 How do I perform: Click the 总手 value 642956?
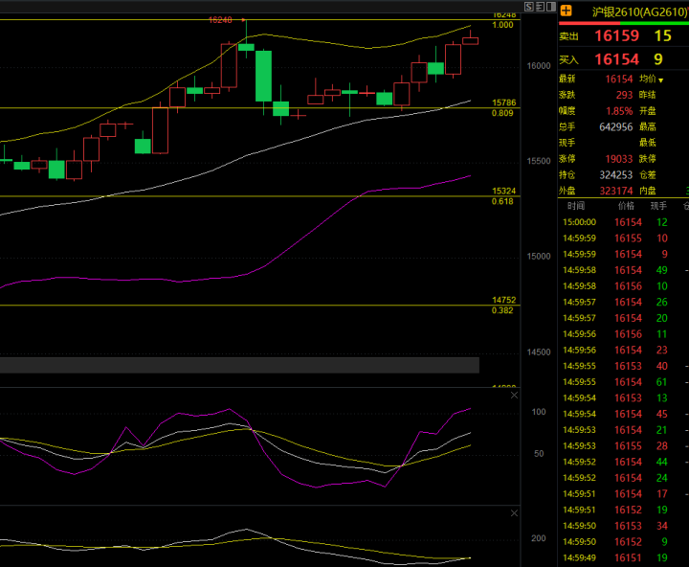[616, 127]
